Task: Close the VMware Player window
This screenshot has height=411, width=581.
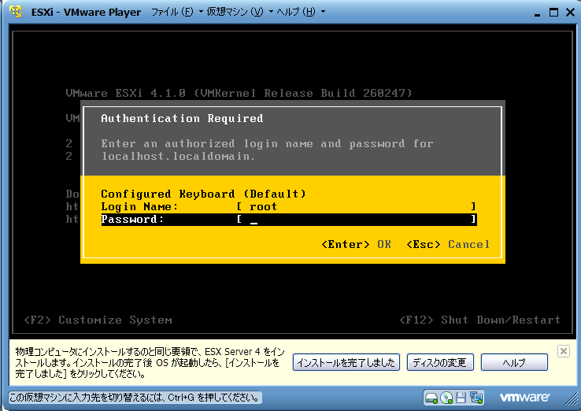Action: [x=570, y=13]
